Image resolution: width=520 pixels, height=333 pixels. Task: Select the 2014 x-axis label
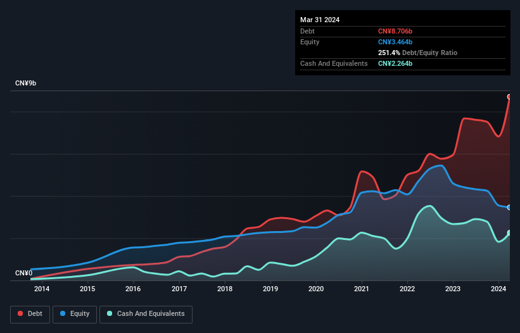[x=42, y=289]
